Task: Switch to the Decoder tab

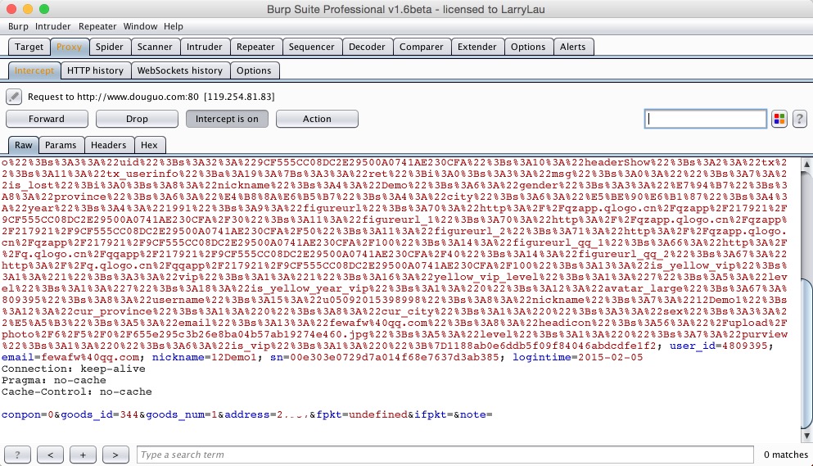Action: tap(367, 47)
